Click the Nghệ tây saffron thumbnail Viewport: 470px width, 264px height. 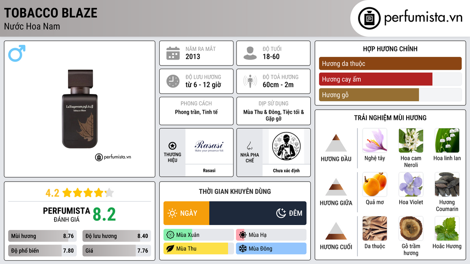tap(375, 141)
